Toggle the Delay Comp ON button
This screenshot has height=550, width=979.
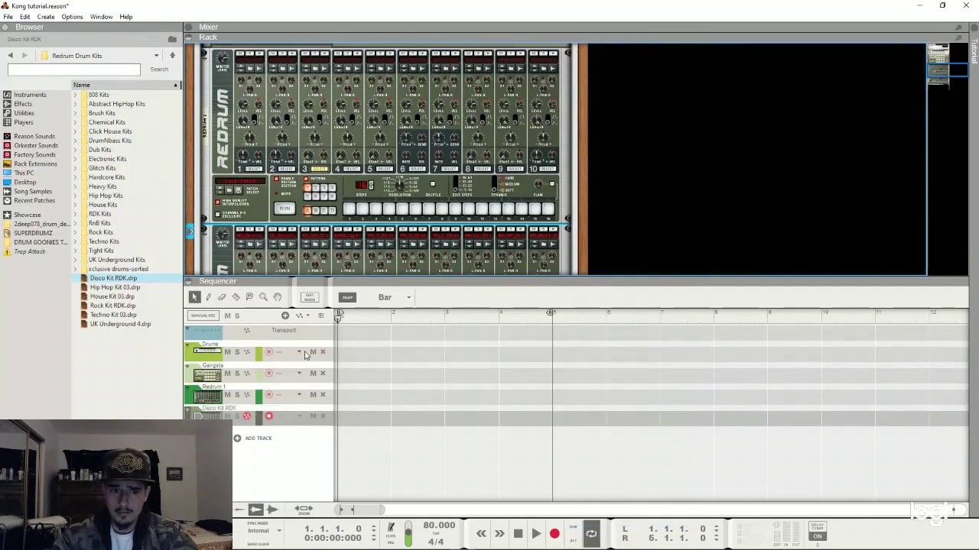point(818,536)
